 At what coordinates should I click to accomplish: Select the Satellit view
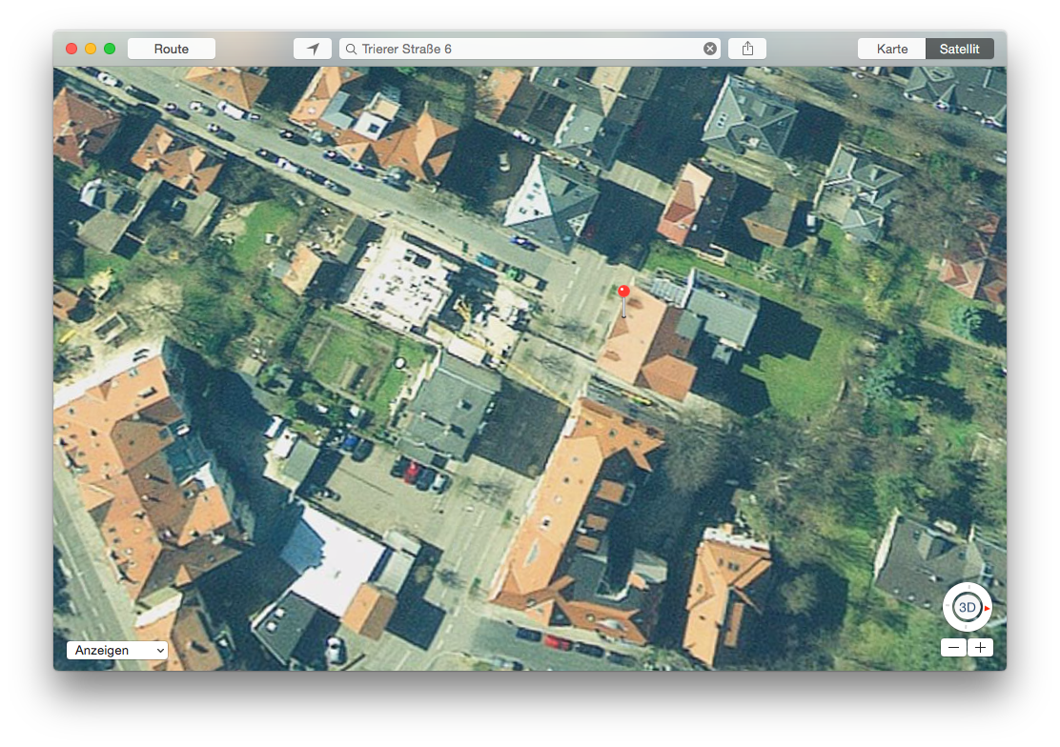click(x=960, y=49)
